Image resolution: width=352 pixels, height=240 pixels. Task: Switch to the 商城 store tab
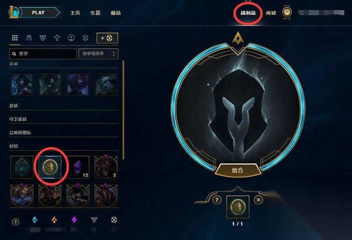click(271, 13)
